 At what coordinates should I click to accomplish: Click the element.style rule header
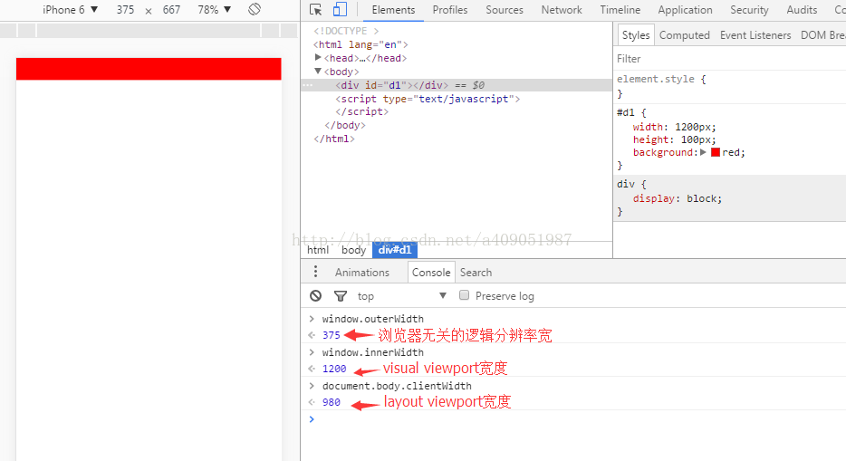click(x=661, y=79)
